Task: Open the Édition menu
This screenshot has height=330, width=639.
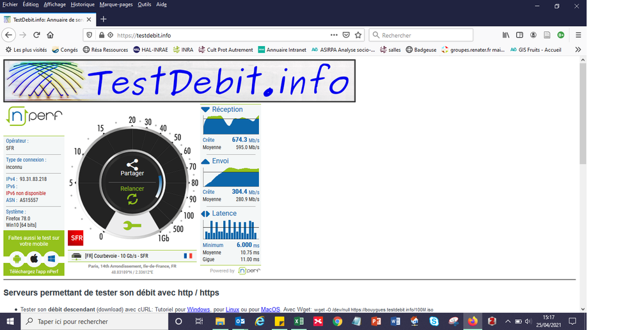Action: [x=31, y=4]
